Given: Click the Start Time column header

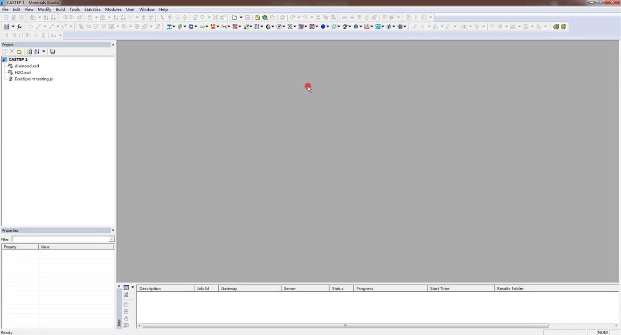Looking at the screenshot, I should pos(461,288).
